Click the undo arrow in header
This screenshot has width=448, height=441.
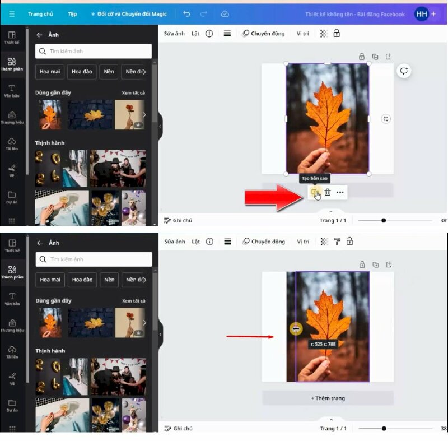(186, 14)
